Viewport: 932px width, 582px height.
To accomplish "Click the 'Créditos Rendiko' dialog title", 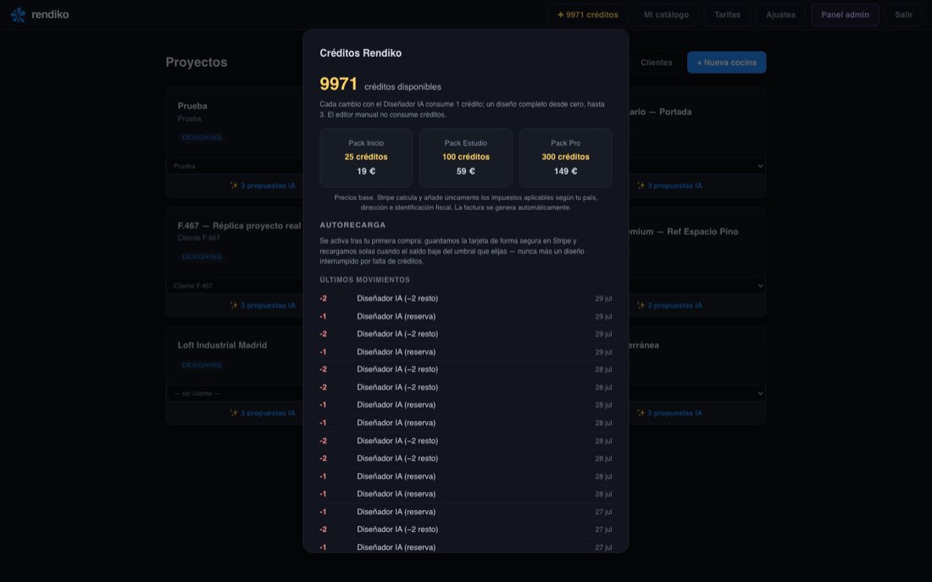I will click(x=360, y=53).
